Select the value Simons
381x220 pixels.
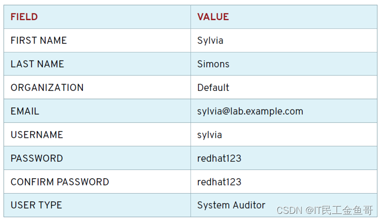click(x=213, y=64)
